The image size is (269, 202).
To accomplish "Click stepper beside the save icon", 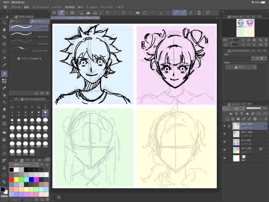I will [x=101, y=13].
